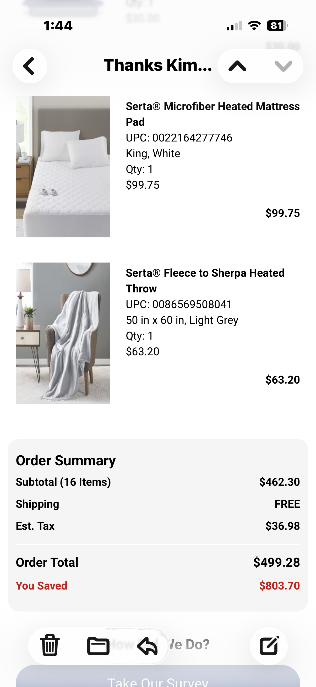Tap the You Saved $803.70 amount
This screenshot has height=687, width=316.
click(x=280, y=586)
